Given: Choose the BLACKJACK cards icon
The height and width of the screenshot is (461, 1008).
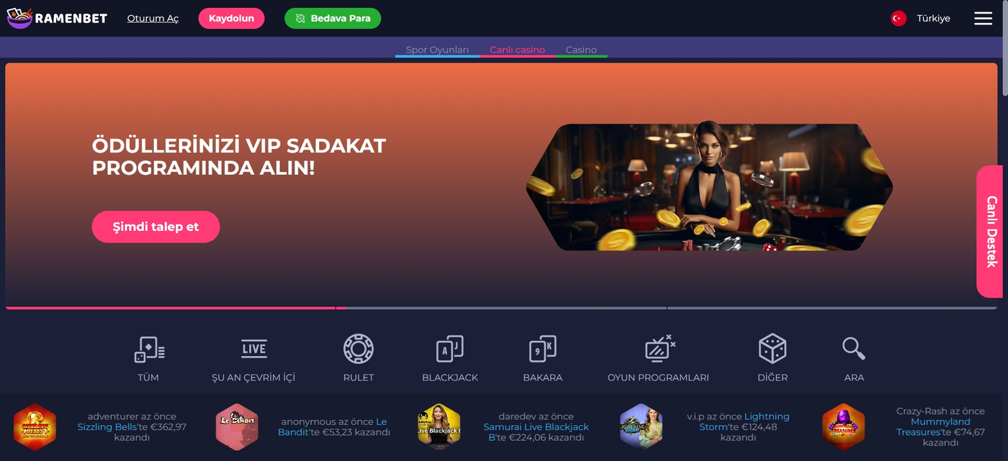Looking at the screenshot, I should [450, 350].
